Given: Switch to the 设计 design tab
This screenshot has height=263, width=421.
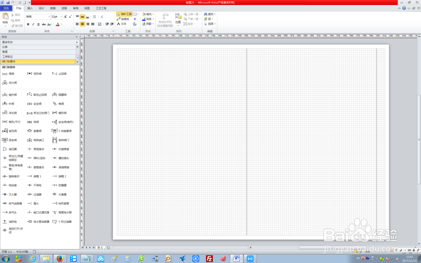Looking at the screenshot, I should coord(41,8).
